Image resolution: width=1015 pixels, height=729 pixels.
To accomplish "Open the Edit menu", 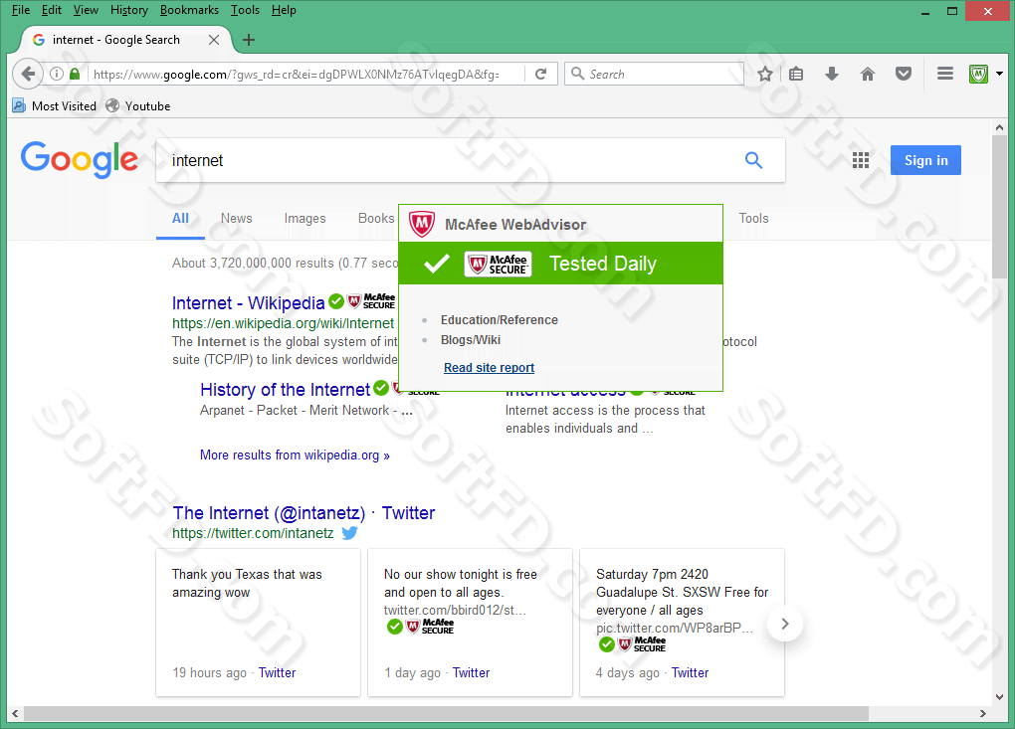I will coord(51,10).
